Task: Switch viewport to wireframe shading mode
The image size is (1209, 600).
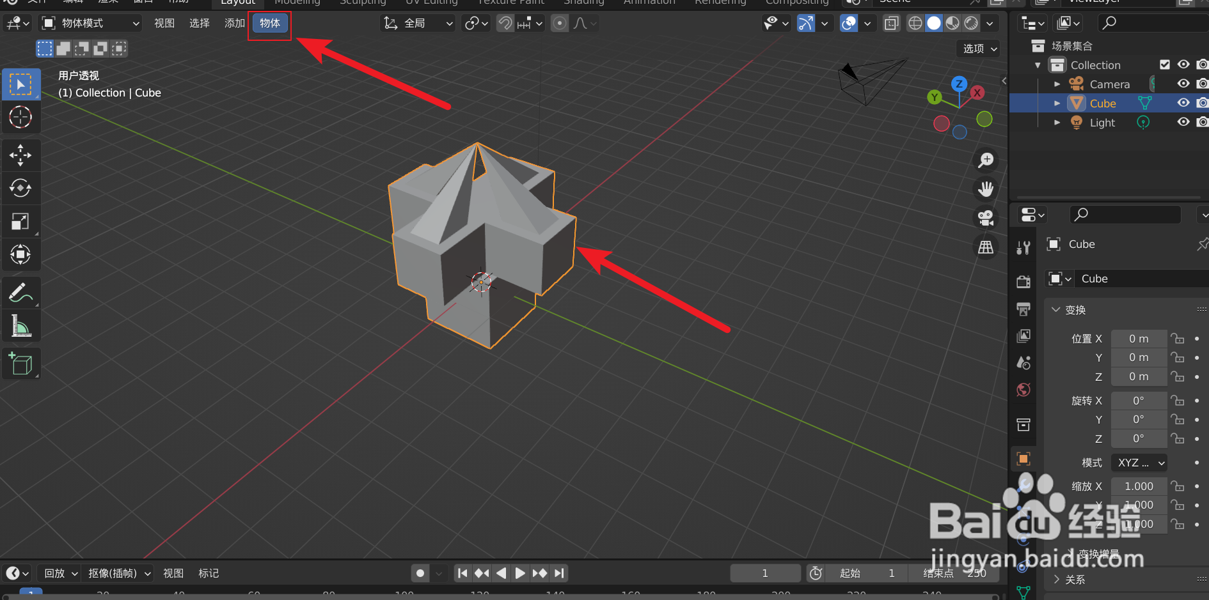Action: tap(914, 23)
